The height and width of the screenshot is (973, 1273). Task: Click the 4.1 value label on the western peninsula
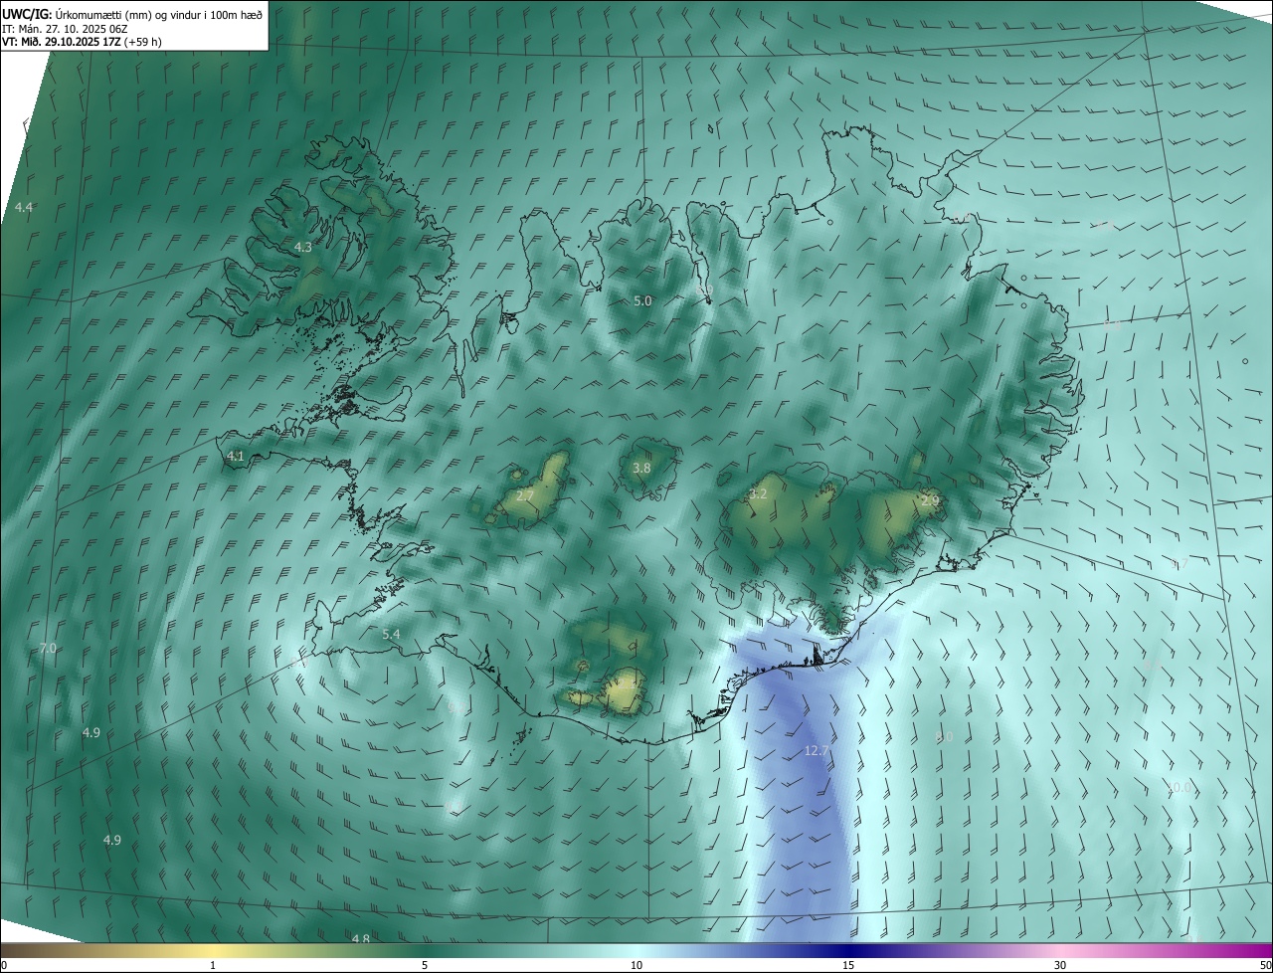point(236,456)
